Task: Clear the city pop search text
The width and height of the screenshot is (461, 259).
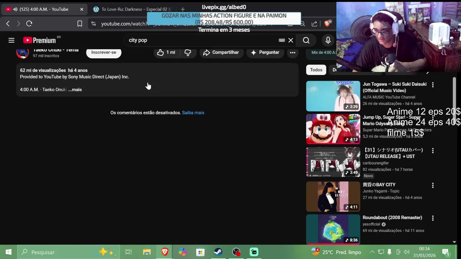Action: coord(291,40)
